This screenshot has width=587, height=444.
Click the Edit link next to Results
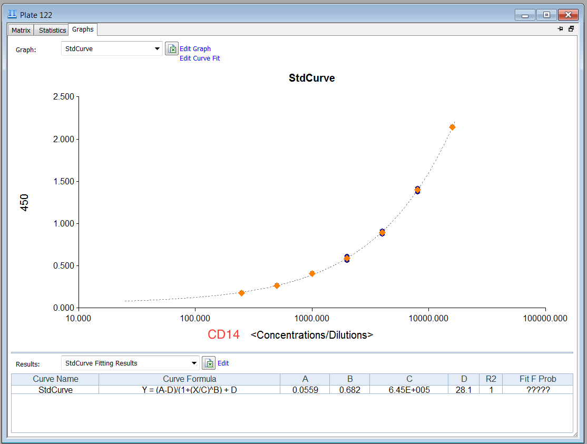pos(223,363)
